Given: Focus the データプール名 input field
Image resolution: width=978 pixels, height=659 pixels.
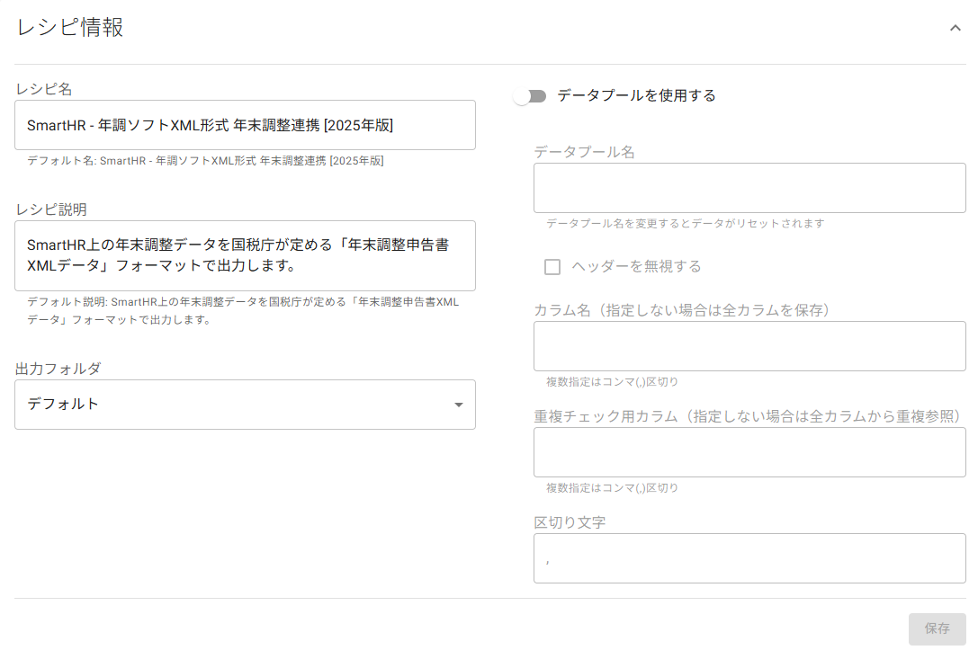Looking at the screenshot, I should tap(749, 188).
